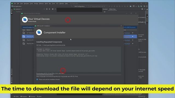Open the Favorites tool window tab
The image size is (175, 98).
coord(12,80)
